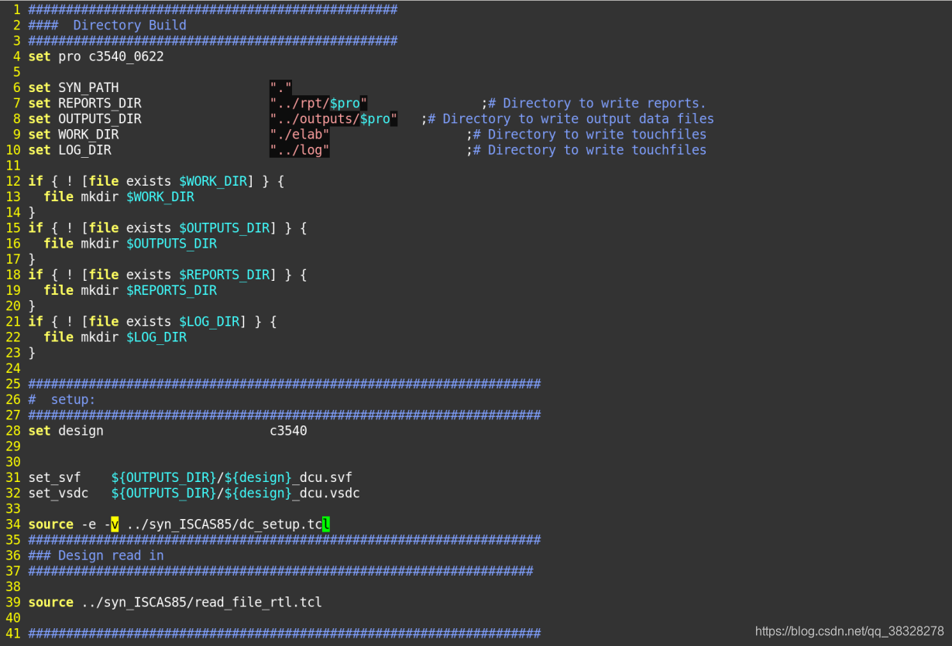Click "$OUTPUTS_DIR" in the "file mkdir" line

pos(171,243)
